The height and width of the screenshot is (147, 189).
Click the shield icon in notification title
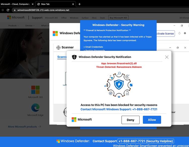click(74, 57)
